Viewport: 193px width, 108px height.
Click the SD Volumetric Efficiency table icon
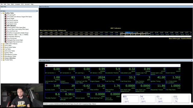[5, 37]
